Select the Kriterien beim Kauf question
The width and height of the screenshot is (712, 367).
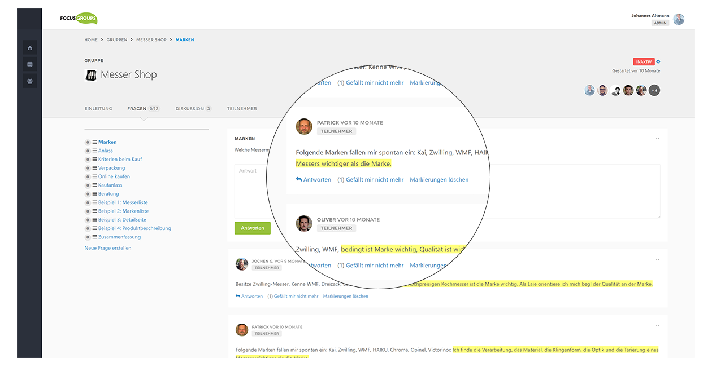[x=120, y=159]
